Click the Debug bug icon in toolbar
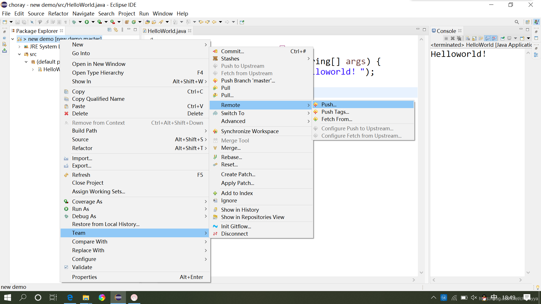The height and width of the screenshot is (304, 541). [74, 22]
